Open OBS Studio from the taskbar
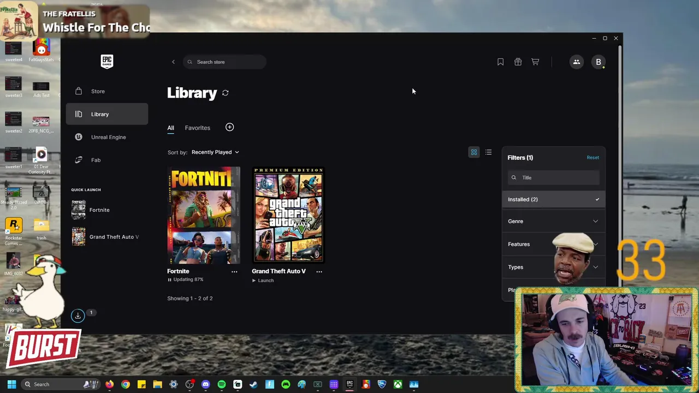Viewport: 699px width, 393px height. pyautogui.click(x=189, y=384)
